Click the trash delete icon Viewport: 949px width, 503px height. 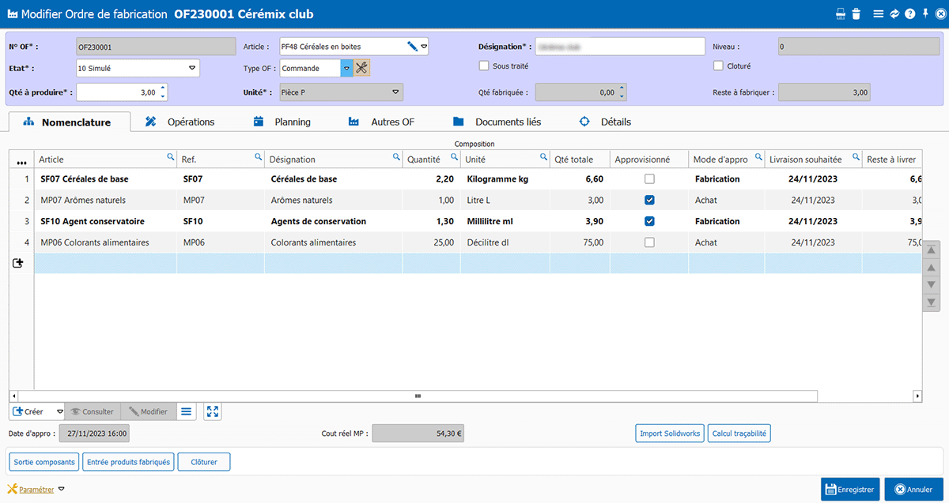click(x=856, y=14)
